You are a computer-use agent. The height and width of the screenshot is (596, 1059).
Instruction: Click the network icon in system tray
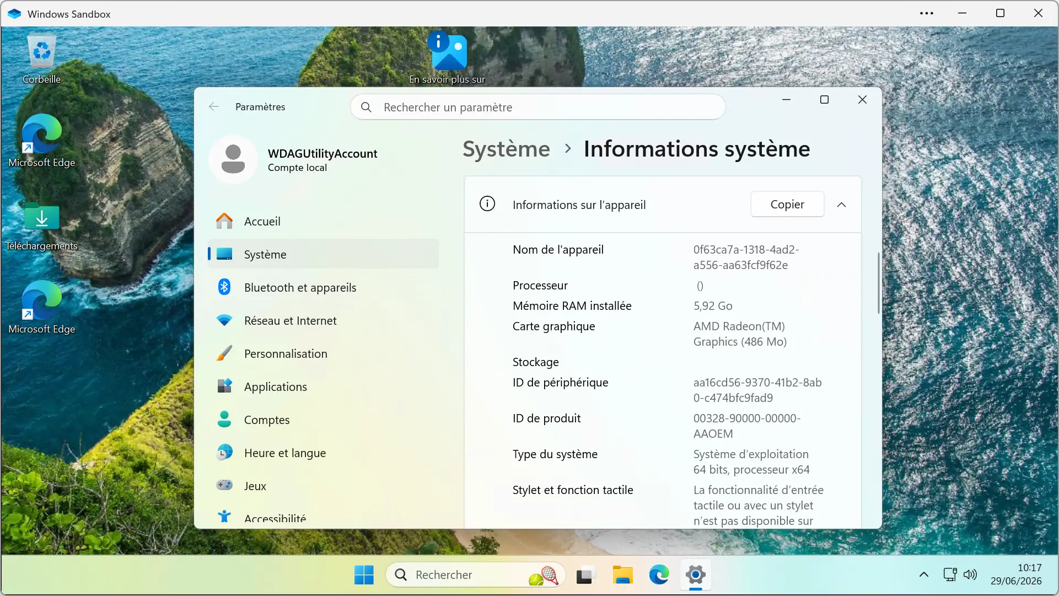(950, 574)
